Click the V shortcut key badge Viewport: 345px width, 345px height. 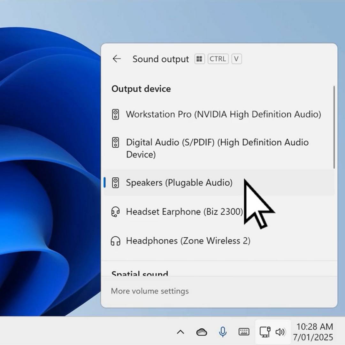click(236, 59)
